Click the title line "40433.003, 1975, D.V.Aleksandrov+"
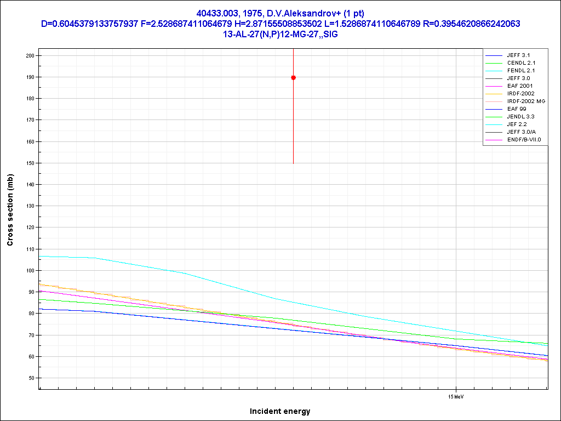 coord(280,13)
